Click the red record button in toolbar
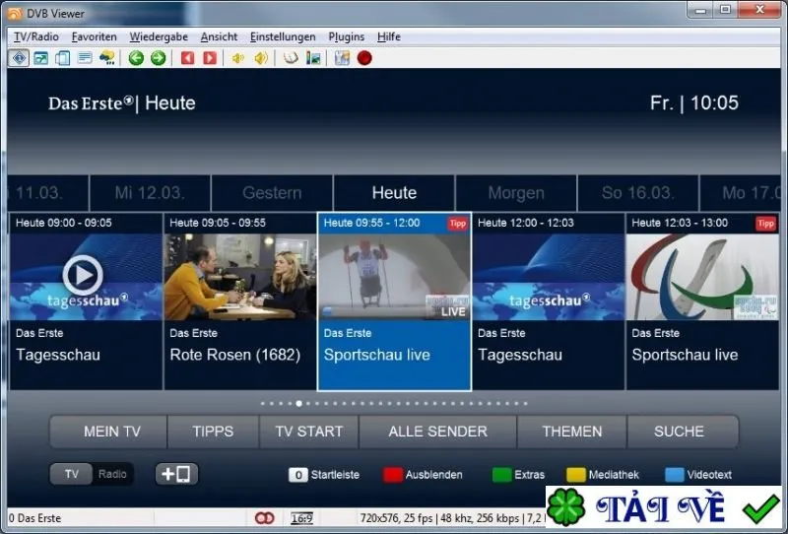Viewport: 788px width, 534px height. (x=364, y=58)
